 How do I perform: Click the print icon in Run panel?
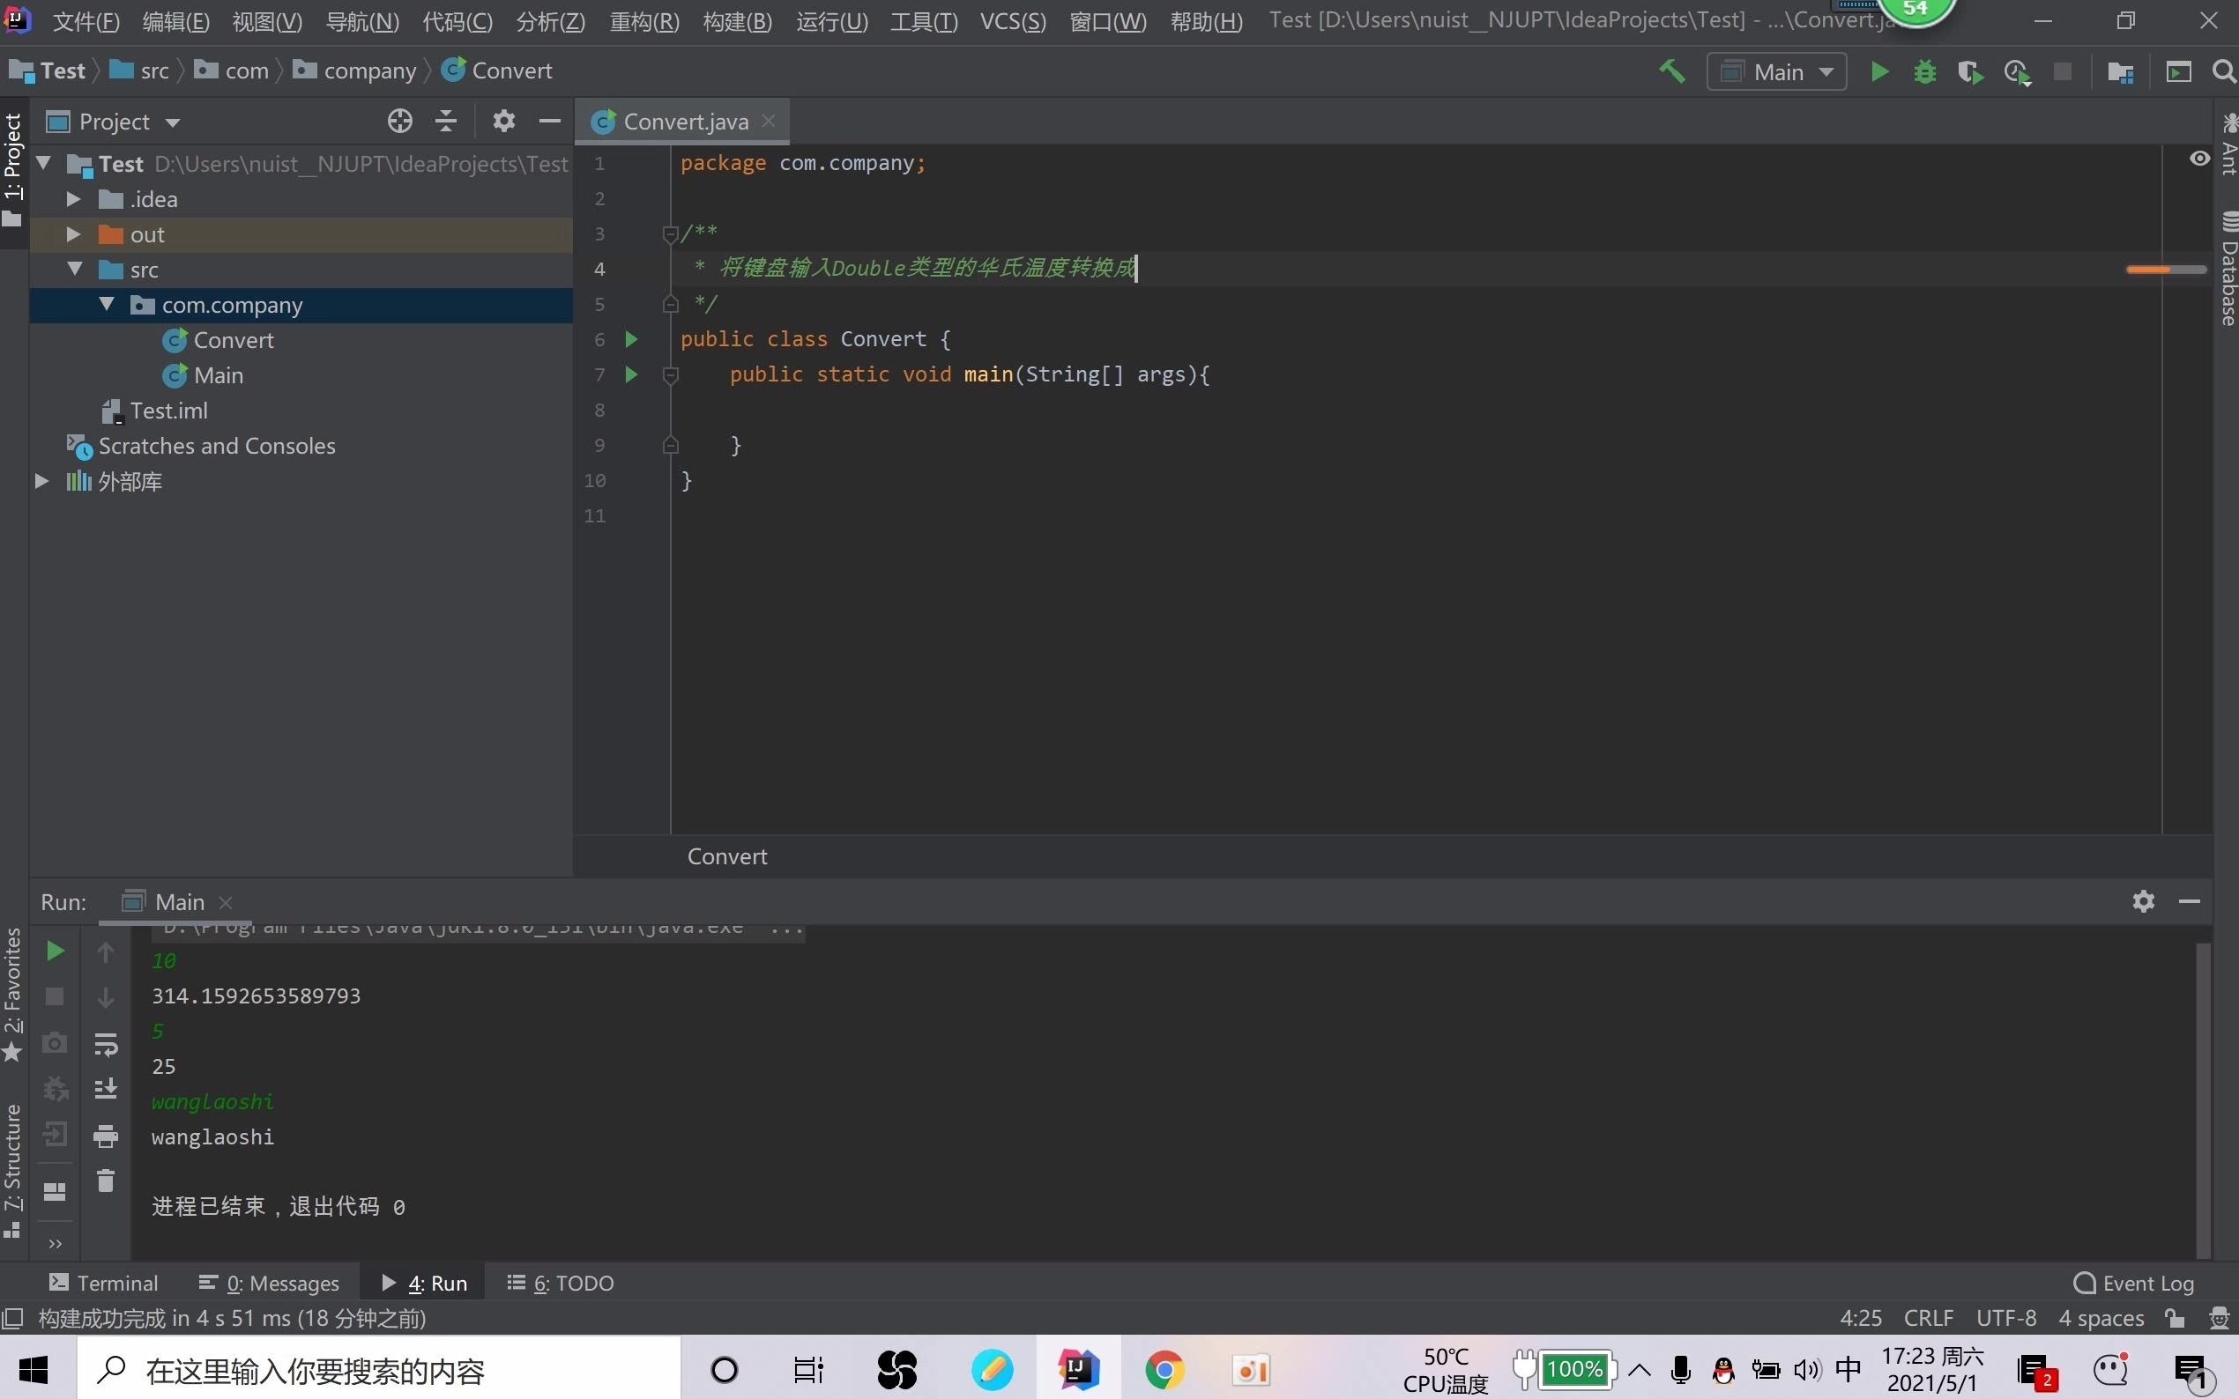(x=106, y=1136)
